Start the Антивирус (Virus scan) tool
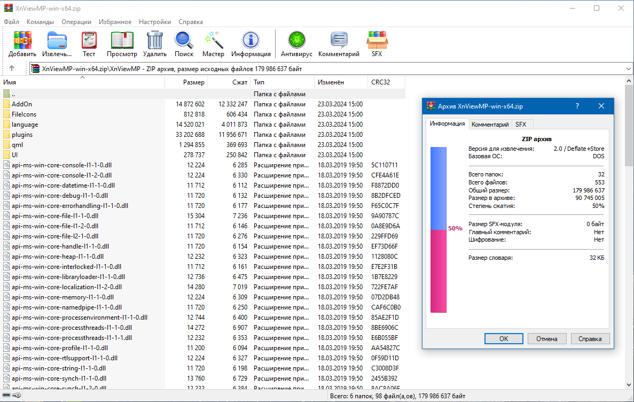634x402 pixels. tap(297, 41)
